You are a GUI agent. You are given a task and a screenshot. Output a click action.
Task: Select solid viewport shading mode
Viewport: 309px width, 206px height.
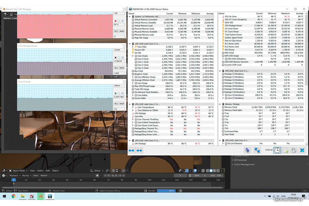click(x=211, y=171)
